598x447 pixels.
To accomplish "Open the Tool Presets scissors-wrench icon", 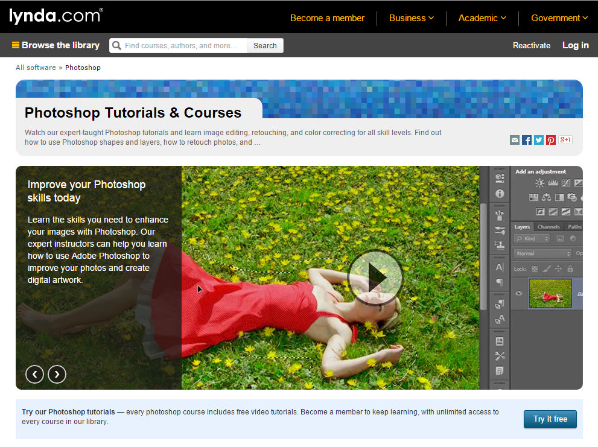I will (500, 356).
